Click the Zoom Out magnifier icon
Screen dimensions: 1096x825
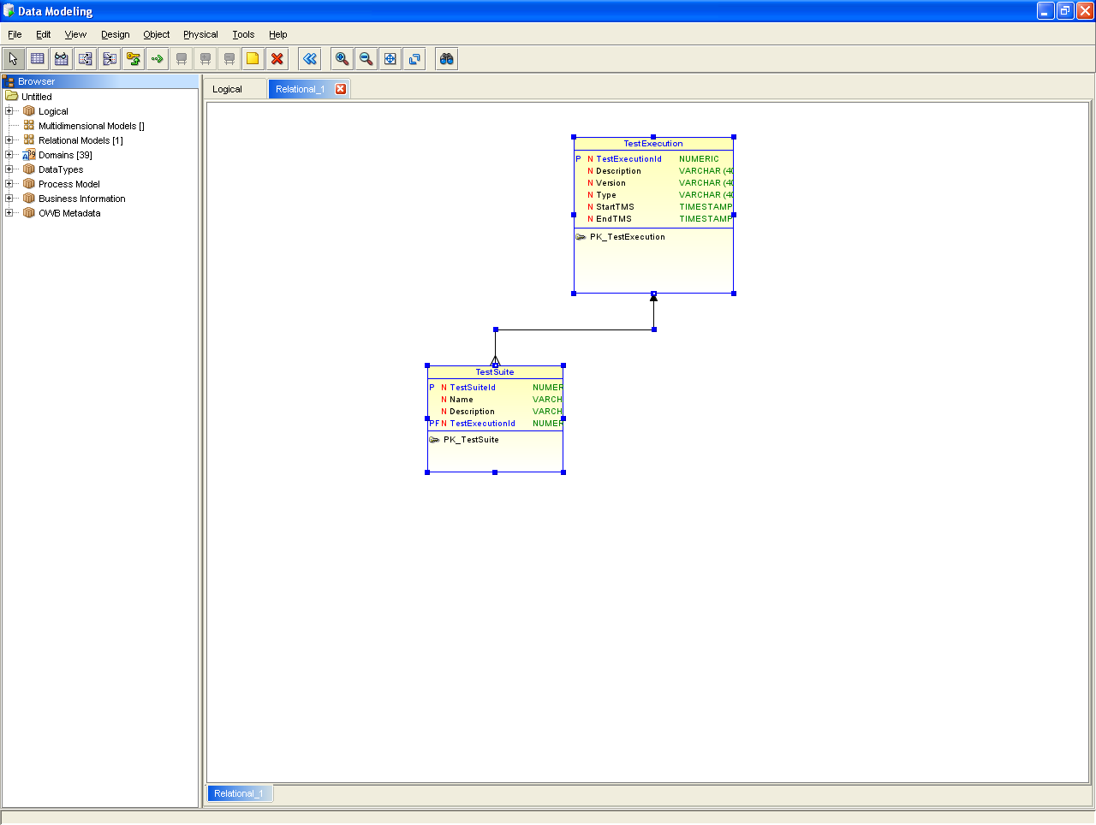pos(365,58)
